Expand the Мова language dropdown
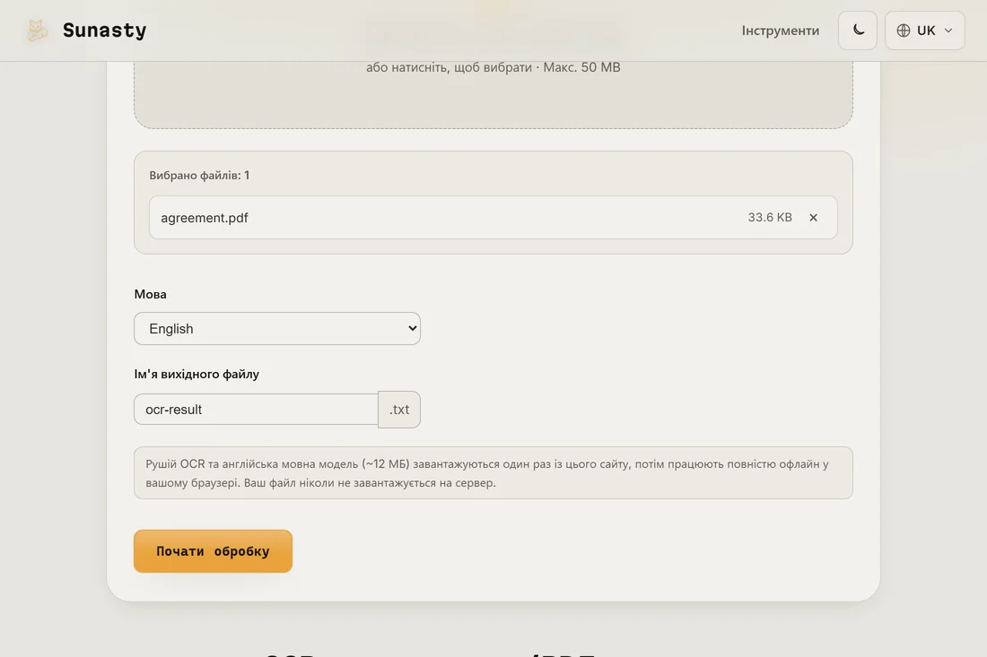This screenshot has height=657, width=987. click(x=277, y=329)
